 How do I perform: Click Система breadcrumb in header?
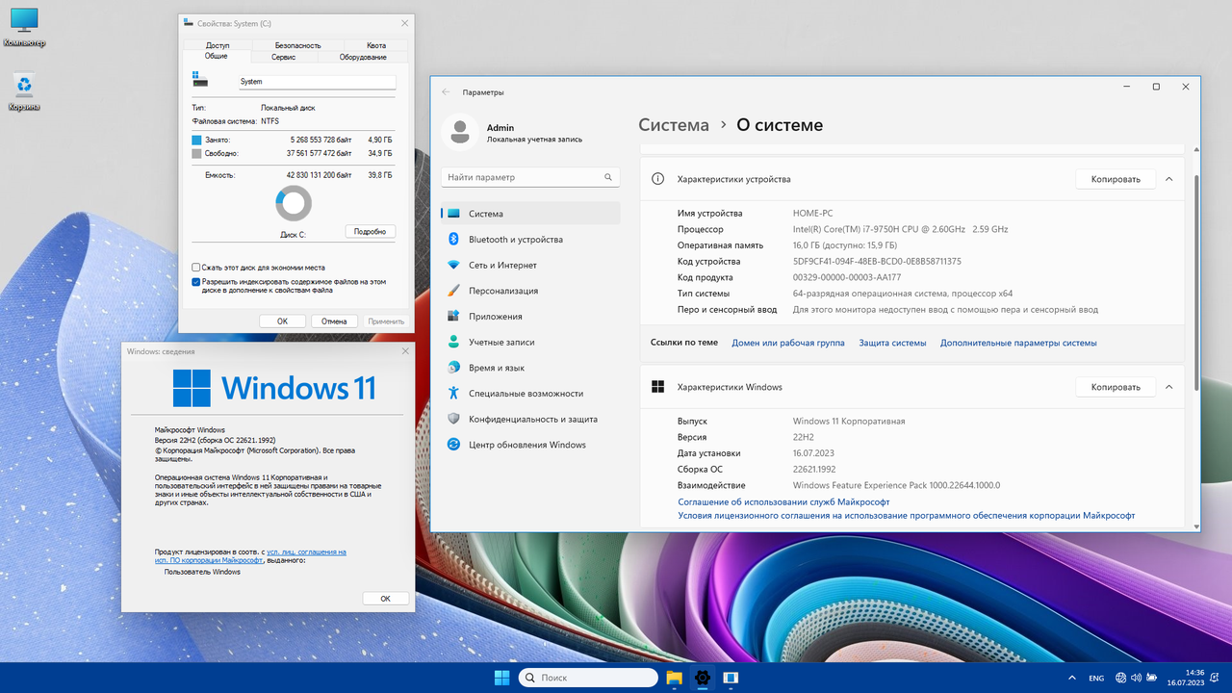(x=674, y=125)
